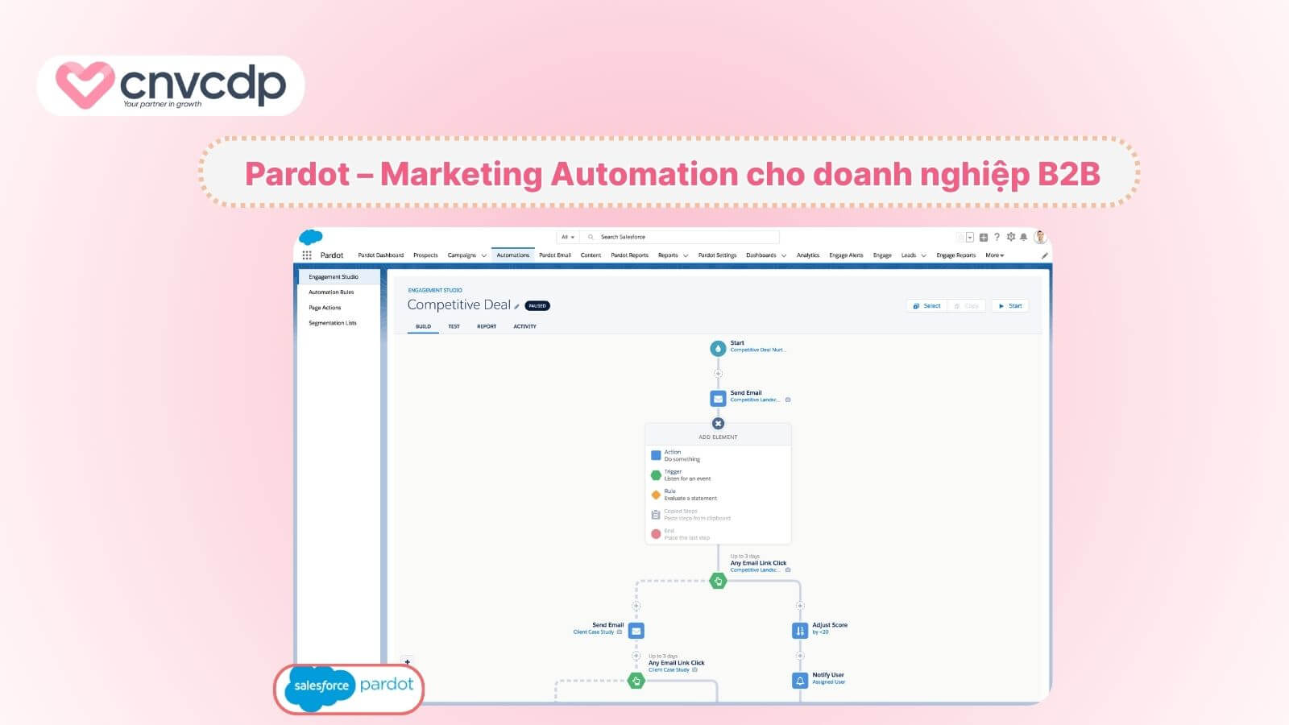Image resolution: width=1289 pixels, height=725 pixels.
Task: Open the App Launcher grid icon
Action: [x=307, y=255]
